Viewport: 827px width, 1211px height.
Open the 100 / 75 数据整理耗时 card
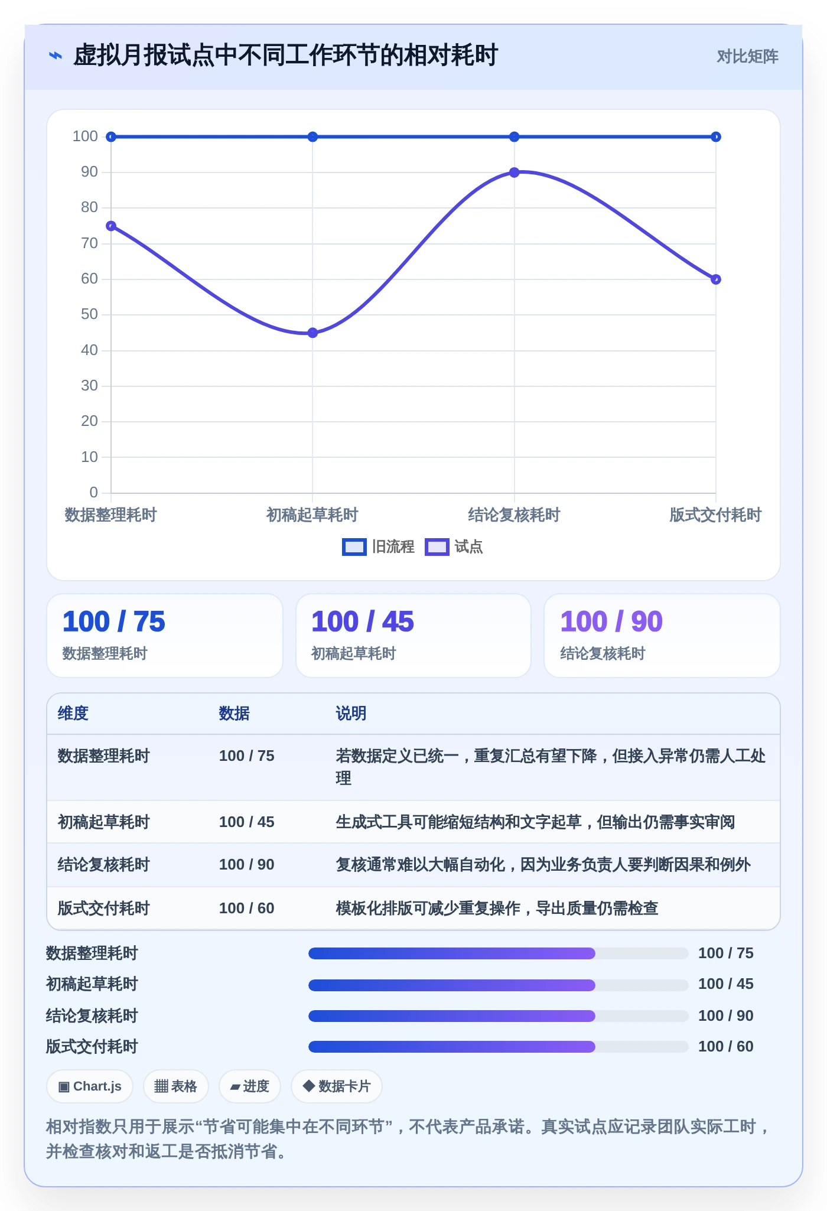pyautogui.click(x=165, y=636)
